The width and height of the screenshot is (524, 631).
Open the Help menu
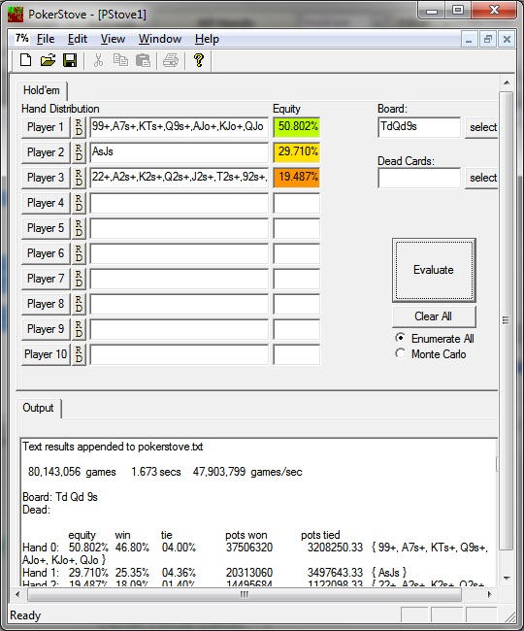[207, 39]
